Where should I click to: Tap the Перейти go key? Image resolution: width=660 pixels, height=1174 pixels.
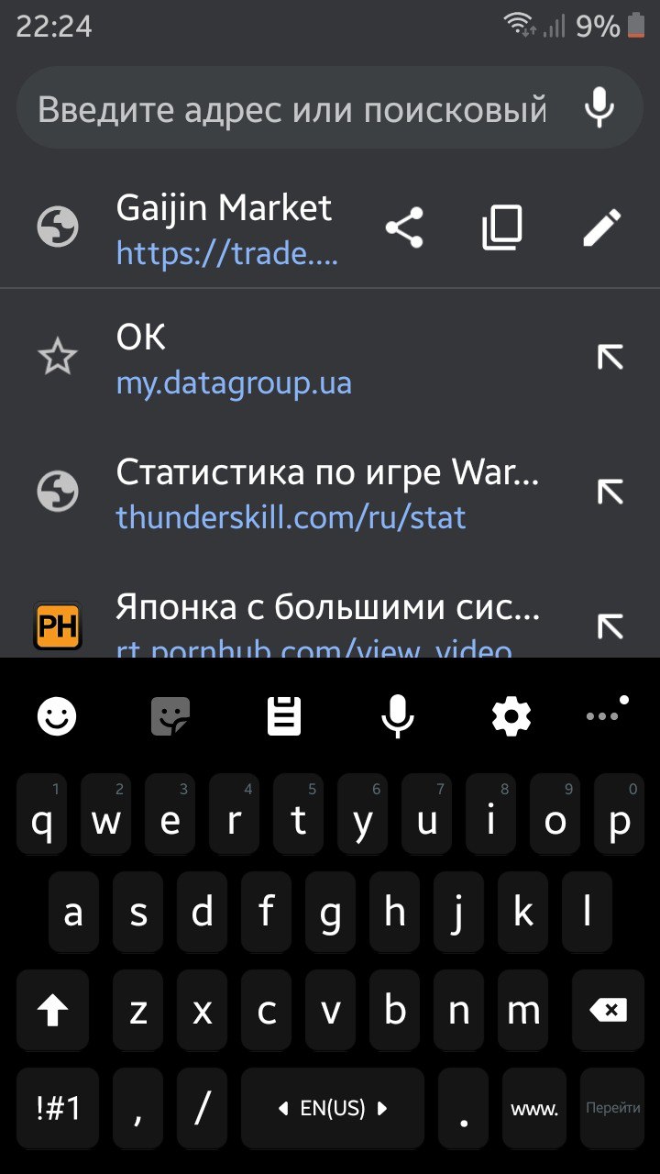point(612,1109)
